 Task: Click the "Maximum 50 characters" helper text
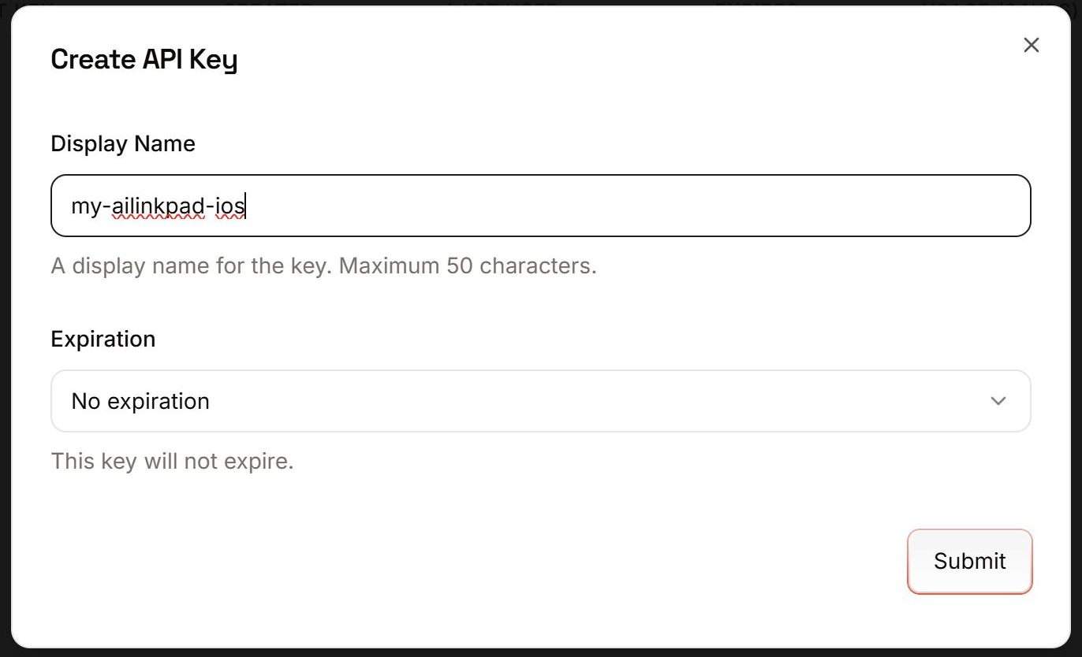point(468,265)
